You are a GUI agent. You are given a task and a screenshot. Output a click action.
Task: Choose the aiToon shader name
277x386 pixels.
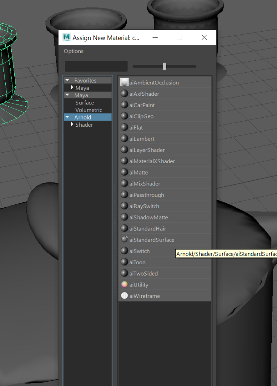point(138,262)
